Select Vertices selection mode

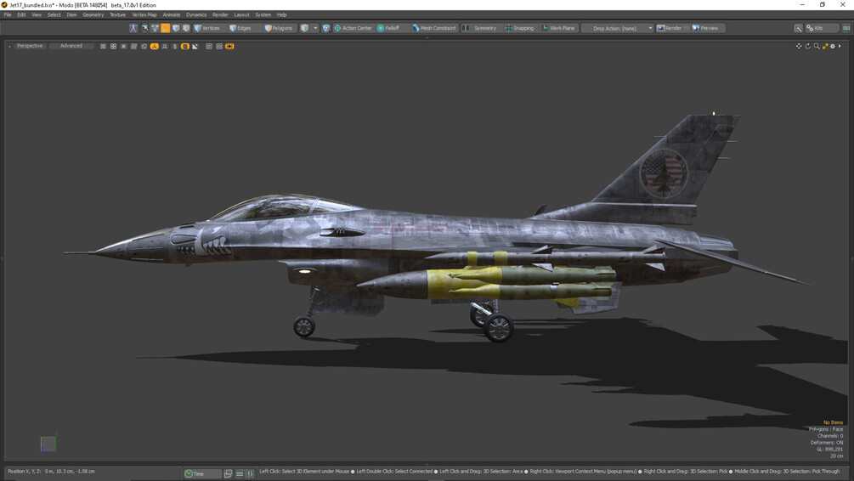click(x=207, y=28)
